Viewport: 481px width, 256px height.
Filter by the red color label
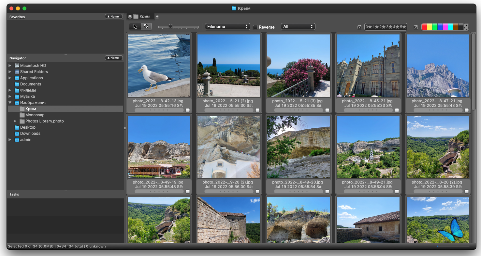point(424,27)
